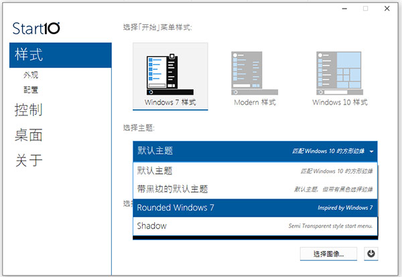
Task: Click the Start10 logo
Action: pos(36,28)
